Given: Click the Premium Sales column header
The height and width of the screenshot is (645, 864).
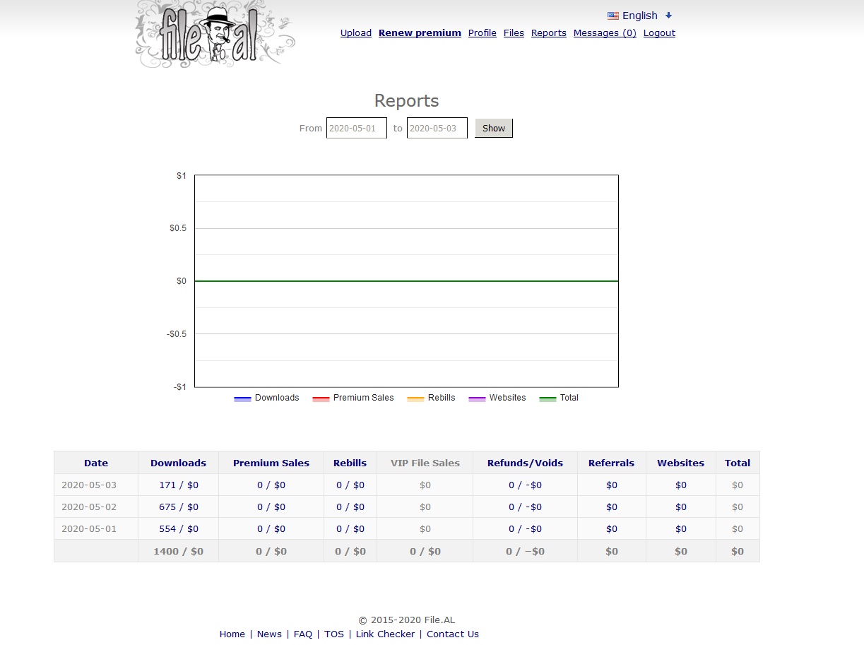Looking at the screenshot, I should pyautogui.click(x=271, y=463).
